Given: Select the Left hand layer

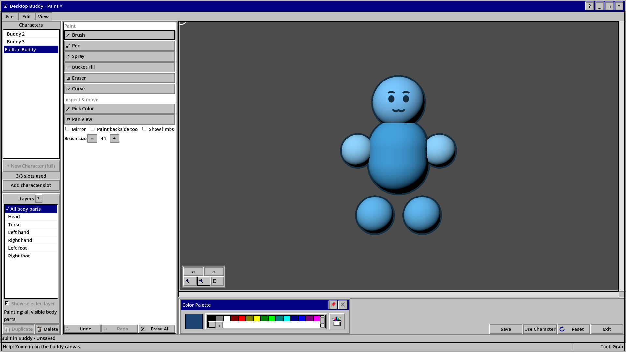Looking at the screenshot, I should tap(31, 232).
